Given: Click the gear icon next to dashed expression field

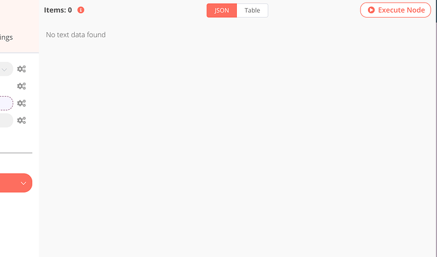Looking at the screenshot, I should point(22,104).
